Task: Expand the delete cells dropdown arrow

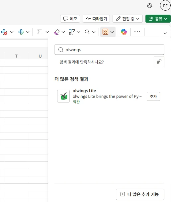Action: click(x=12, y=32)
